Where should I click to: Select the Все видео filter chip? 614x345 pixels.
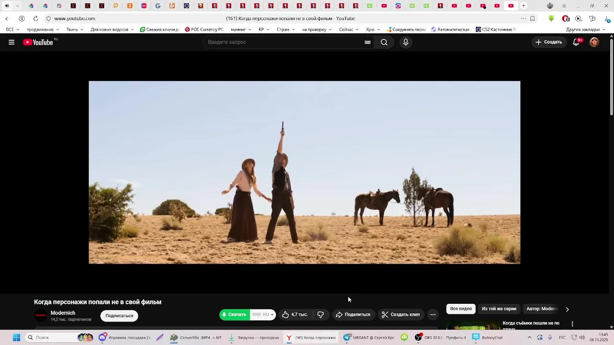click(x=461, y=309)
